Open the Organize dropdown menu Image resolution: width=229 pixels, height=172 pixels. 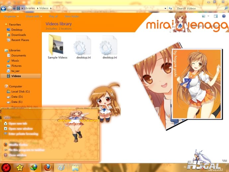coord(12,16)
